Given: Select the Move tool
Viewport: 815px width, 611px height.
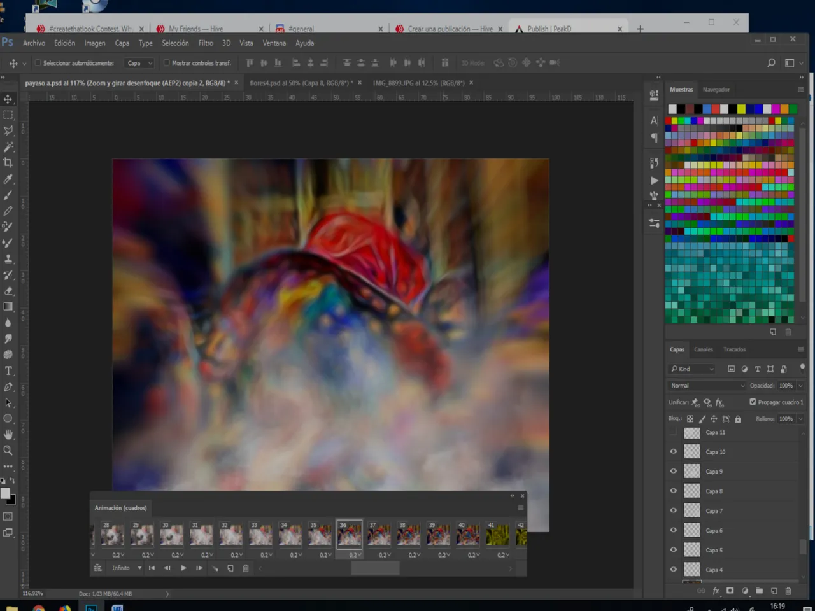Looking at the screenshot, I should (x=8, y=99).
